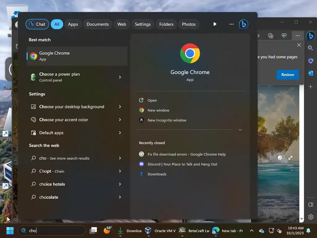The width and height of the screenshot is (317, 238).
Task: Expand more Chrome actions chevron
Action: [x=240, y=130]
